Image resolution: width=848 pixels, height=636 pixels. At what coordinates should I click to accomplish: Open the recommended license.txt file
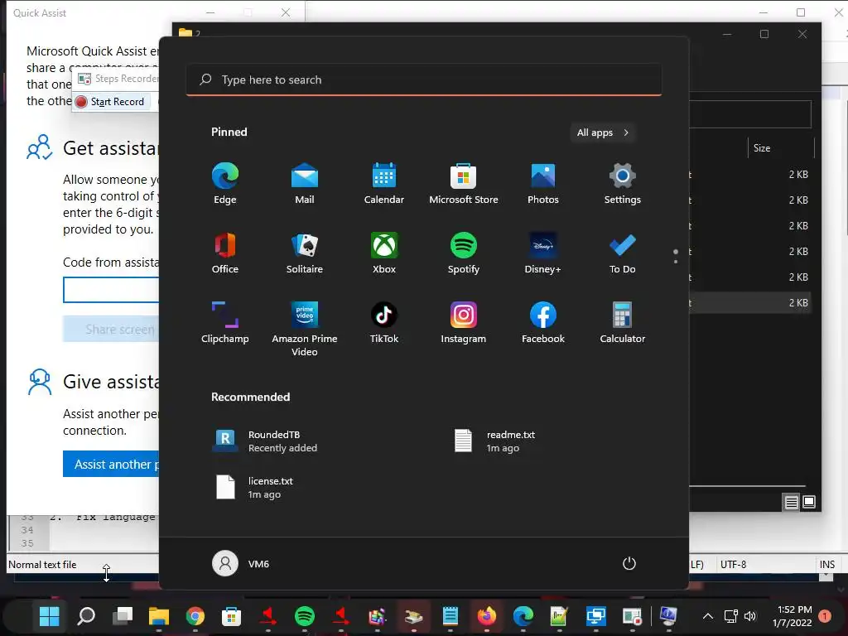pos(255,487)
